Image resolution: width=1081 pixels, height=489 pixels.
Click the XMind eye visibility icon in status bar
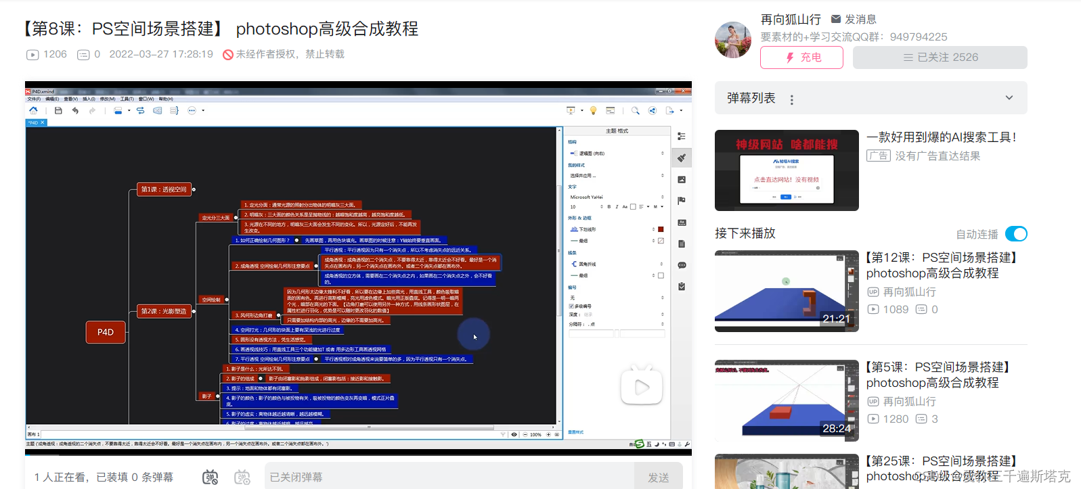514,435
